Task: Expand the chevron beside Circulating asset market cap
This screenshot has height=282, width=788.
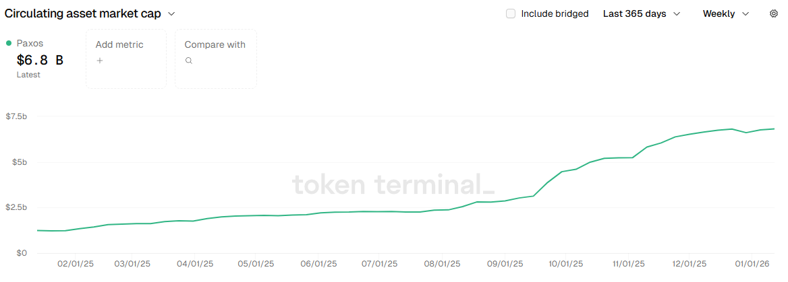Action: point(171,13)
